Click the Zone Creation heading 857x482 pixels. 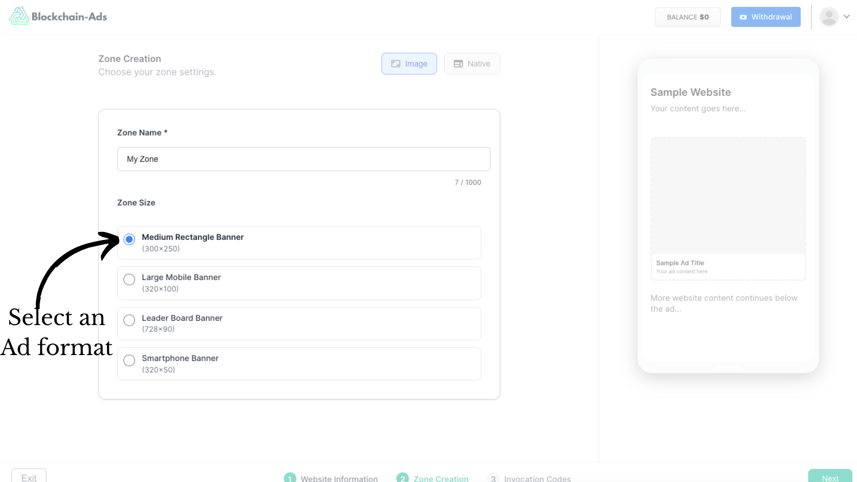pyautogui.click(x=130, y=59)
